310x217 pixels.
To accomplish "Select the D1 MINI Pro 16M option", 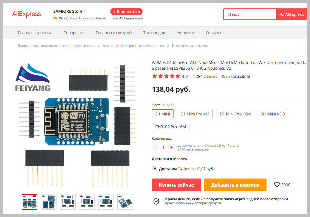I will (235, 114).
